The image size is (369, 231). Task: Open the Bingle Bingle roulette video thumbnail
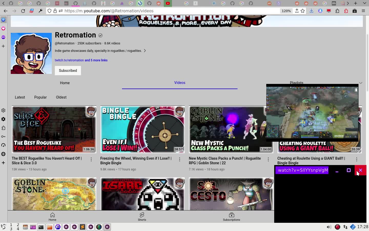pos(142,129)
